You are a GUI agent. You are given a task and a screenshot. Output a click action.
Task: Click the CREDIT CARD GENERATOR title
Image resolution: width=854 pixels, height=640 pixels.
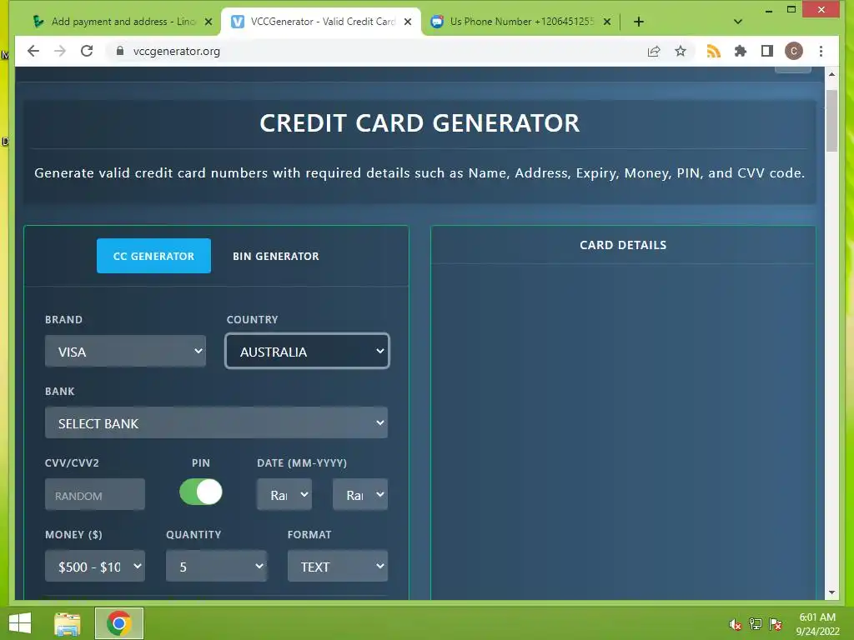tap(419, 123)
